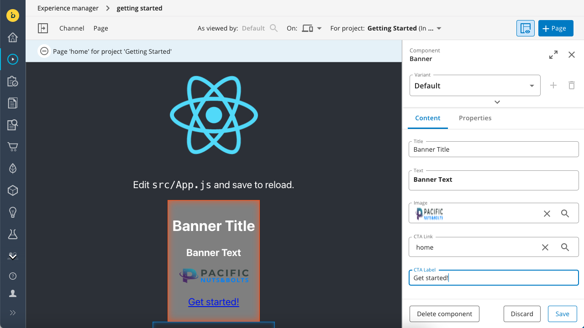The height and width of the screenshot is (328, 584).
Task: Click the Pacific image thumbnail in the Image field
Action: pyautogui.click(x=429, y=214)
